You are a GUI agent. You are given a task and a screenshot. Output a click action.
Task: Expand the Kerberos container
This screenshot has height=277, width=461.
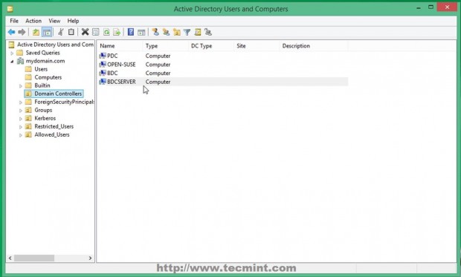[21, 119]
